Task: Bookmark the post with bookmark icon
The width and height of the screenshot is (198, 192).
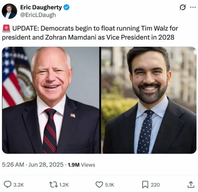Action: tap(145, 185)
